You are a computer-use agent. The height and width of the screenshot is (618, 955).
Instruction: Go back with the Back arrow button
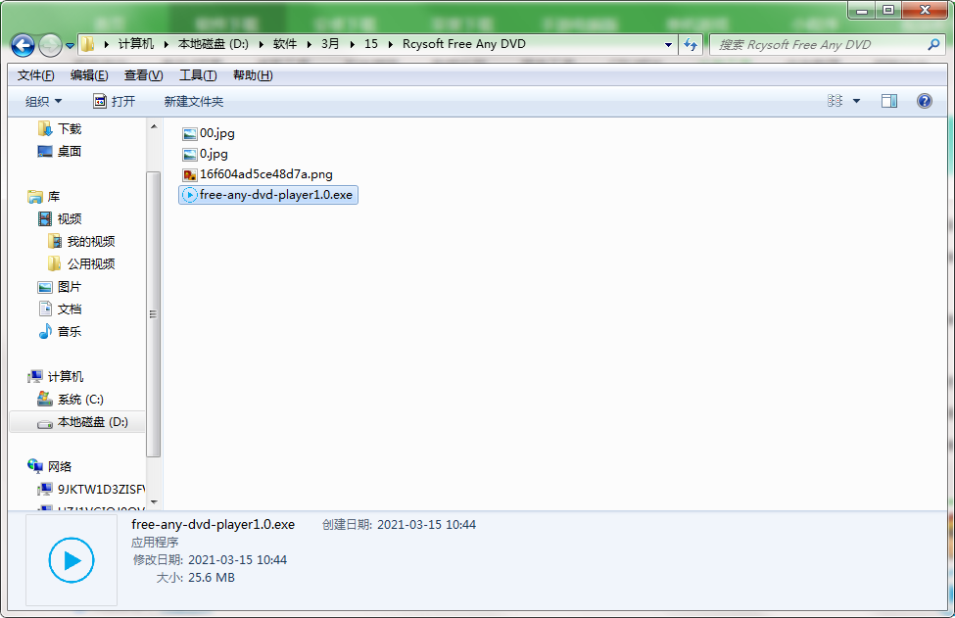coord(24,45)
